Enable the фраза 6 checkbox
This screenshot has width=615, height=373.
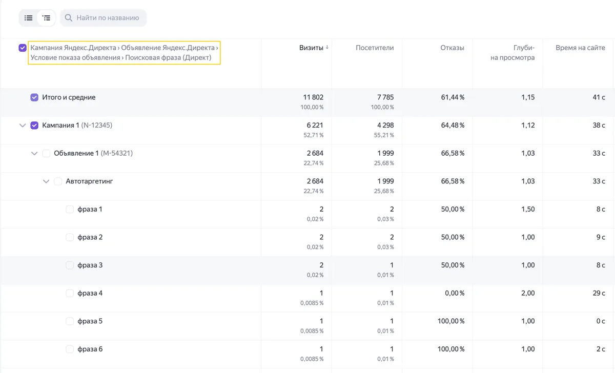(70, 349)
